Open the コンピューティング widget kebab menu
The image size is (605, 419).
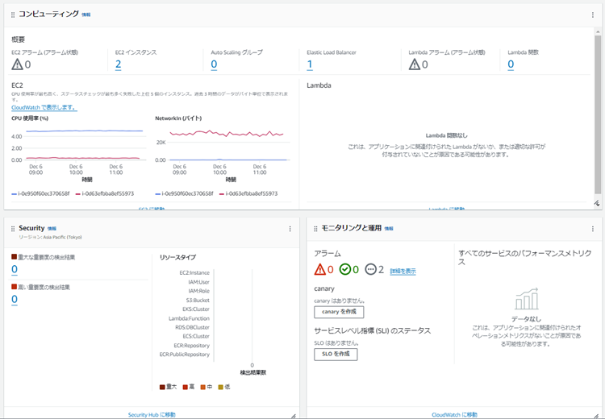coord(593,15)
